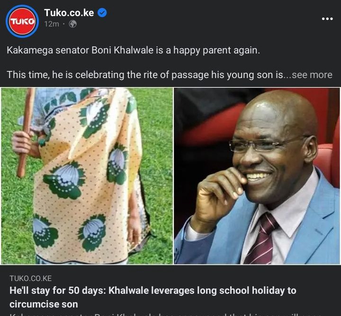Open the Tuko.co.ke page name
Image resolution: width=341 pixels, height=316 pixels.
pos(69,13)
